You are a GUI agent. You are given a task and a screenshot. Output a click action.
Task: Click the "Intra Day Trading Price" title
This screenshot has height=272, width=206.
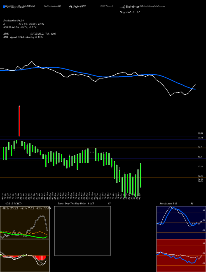[x=72, y=204]
